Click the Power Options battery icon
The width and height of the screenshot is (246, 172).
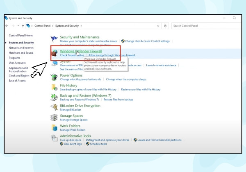54,77
